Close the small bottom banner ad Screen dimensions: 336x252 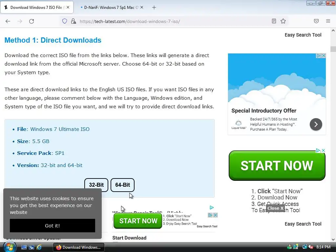215,215
